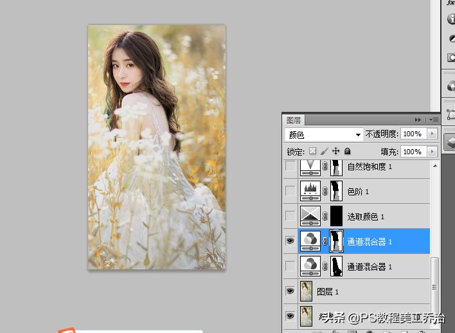Open the 不透明度 opacity slider arrow
This screenshot has height=333, width=455.
pos(432,134)
